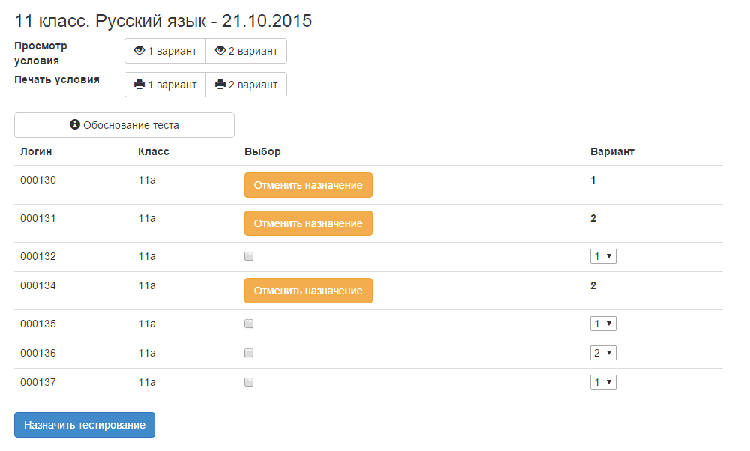Click info icon in Обоснование теста
This screenshot has width=750, height=451.
pyautogui.click(x=75, y=125)
